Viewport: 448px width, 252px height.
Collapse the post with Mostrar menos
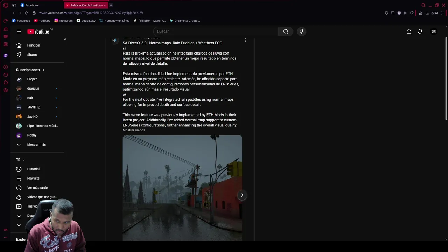click(134, 130)
